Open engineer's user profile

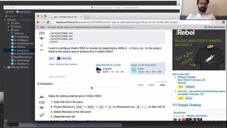coord(107,69)
